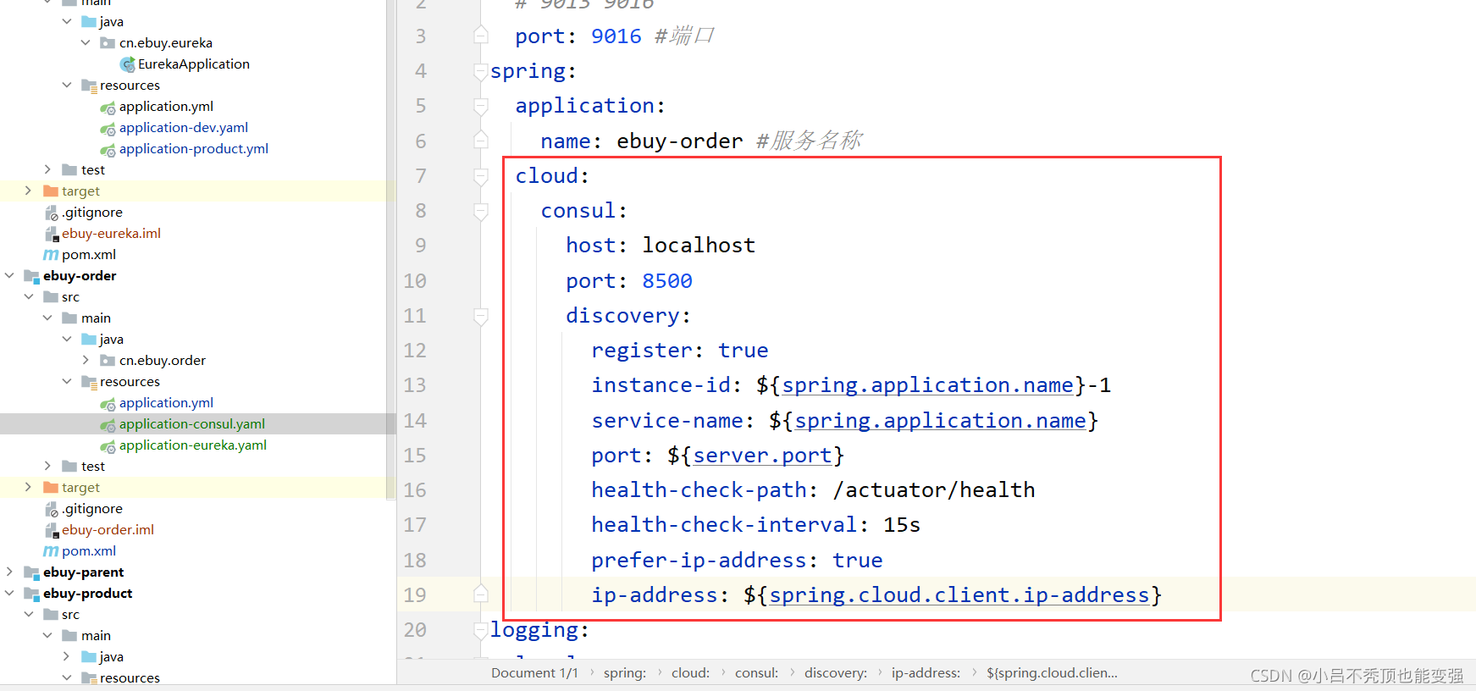Click the 'cloud:' breadcrumb

691,673
